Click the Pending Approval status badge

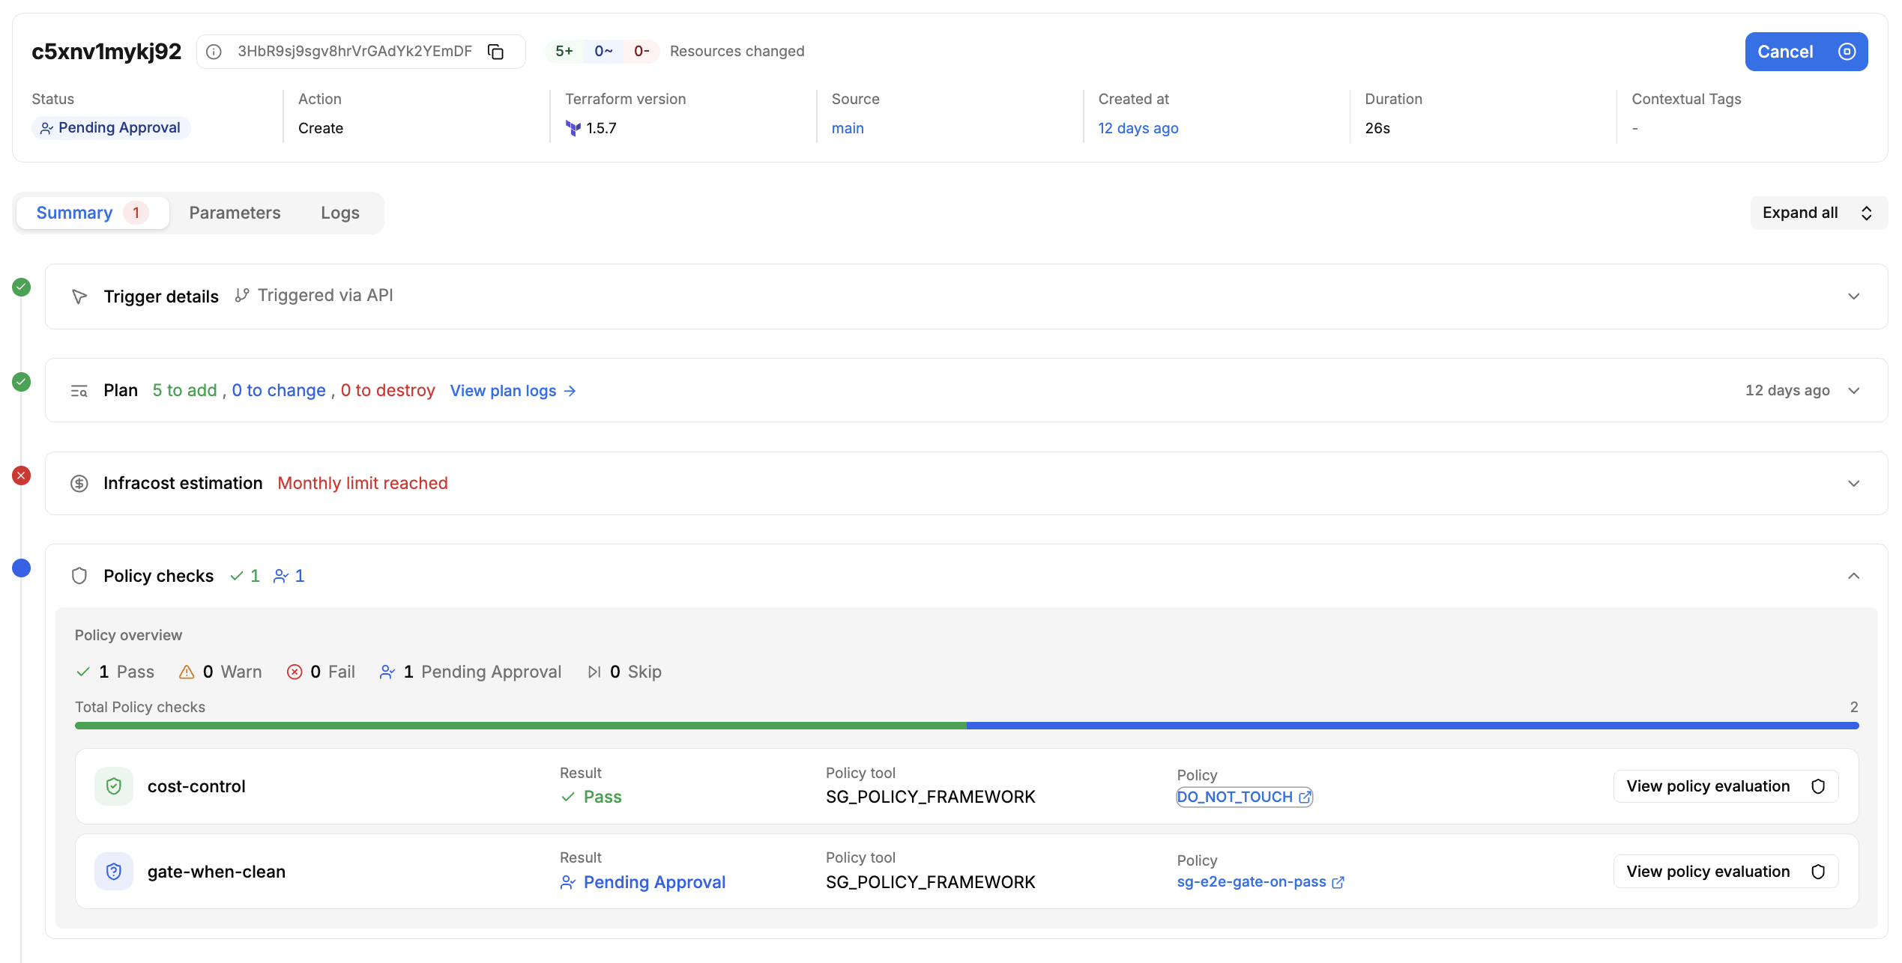point(111,128)
